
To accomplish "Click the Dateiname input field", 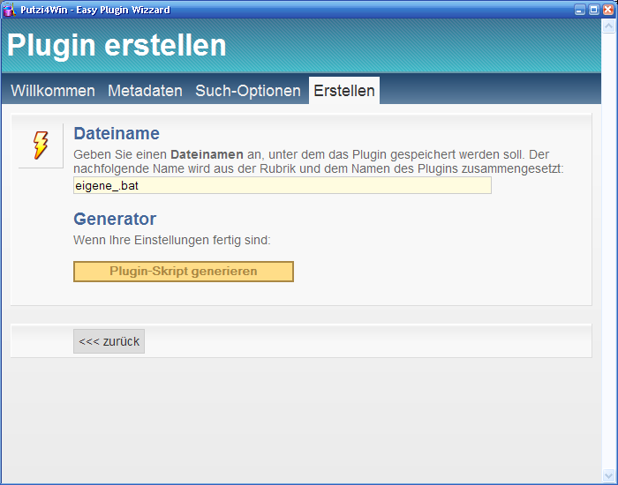I will point(283,185).
